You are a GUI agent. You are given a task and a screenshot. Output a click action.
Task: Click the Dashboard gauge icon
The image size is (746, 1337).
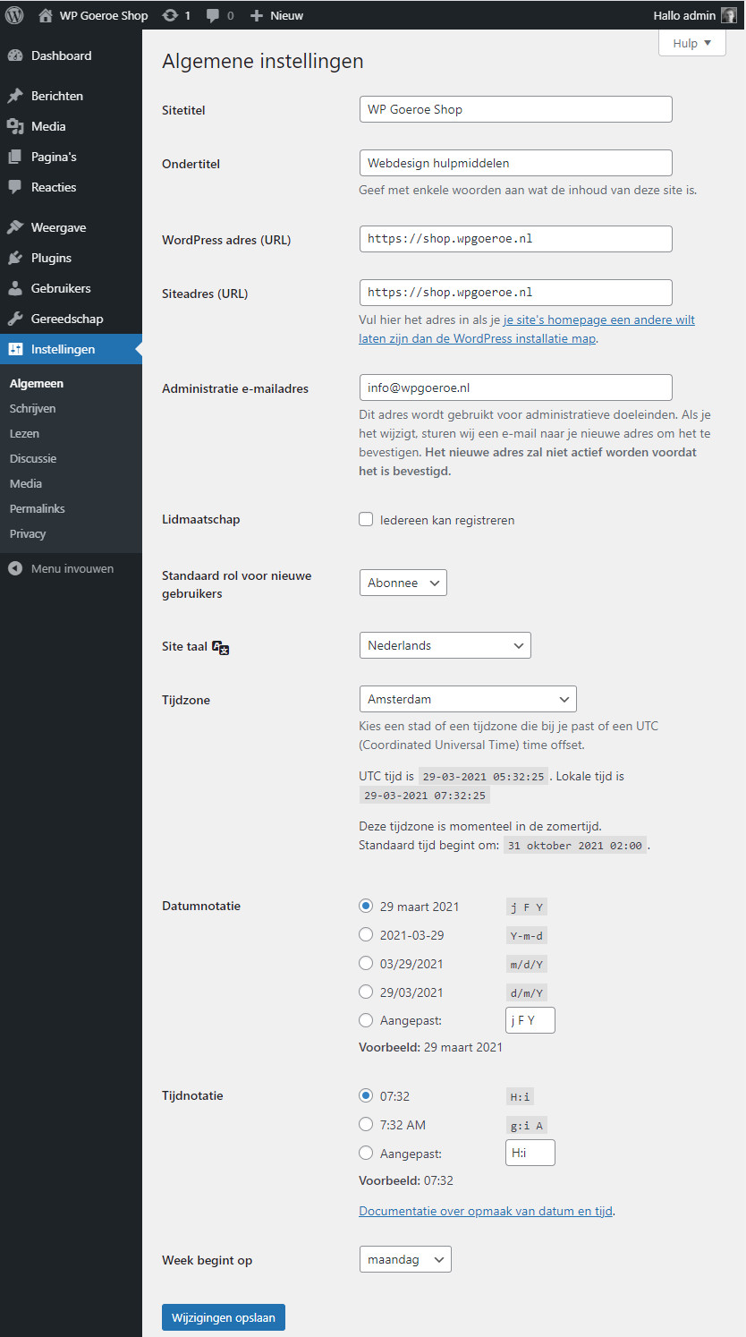pos(15,55)
